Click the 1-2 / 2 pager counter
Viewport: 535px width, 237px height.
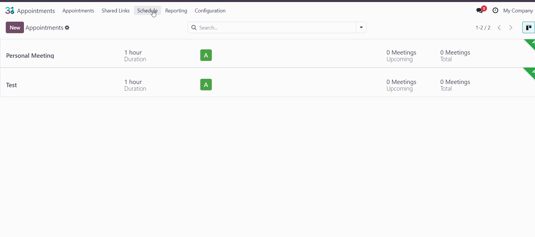483,28
